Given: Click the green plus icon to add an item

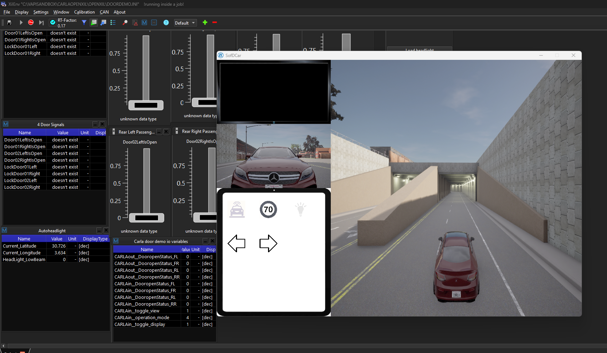Looking at the screenshot, I should pos(205,22).
